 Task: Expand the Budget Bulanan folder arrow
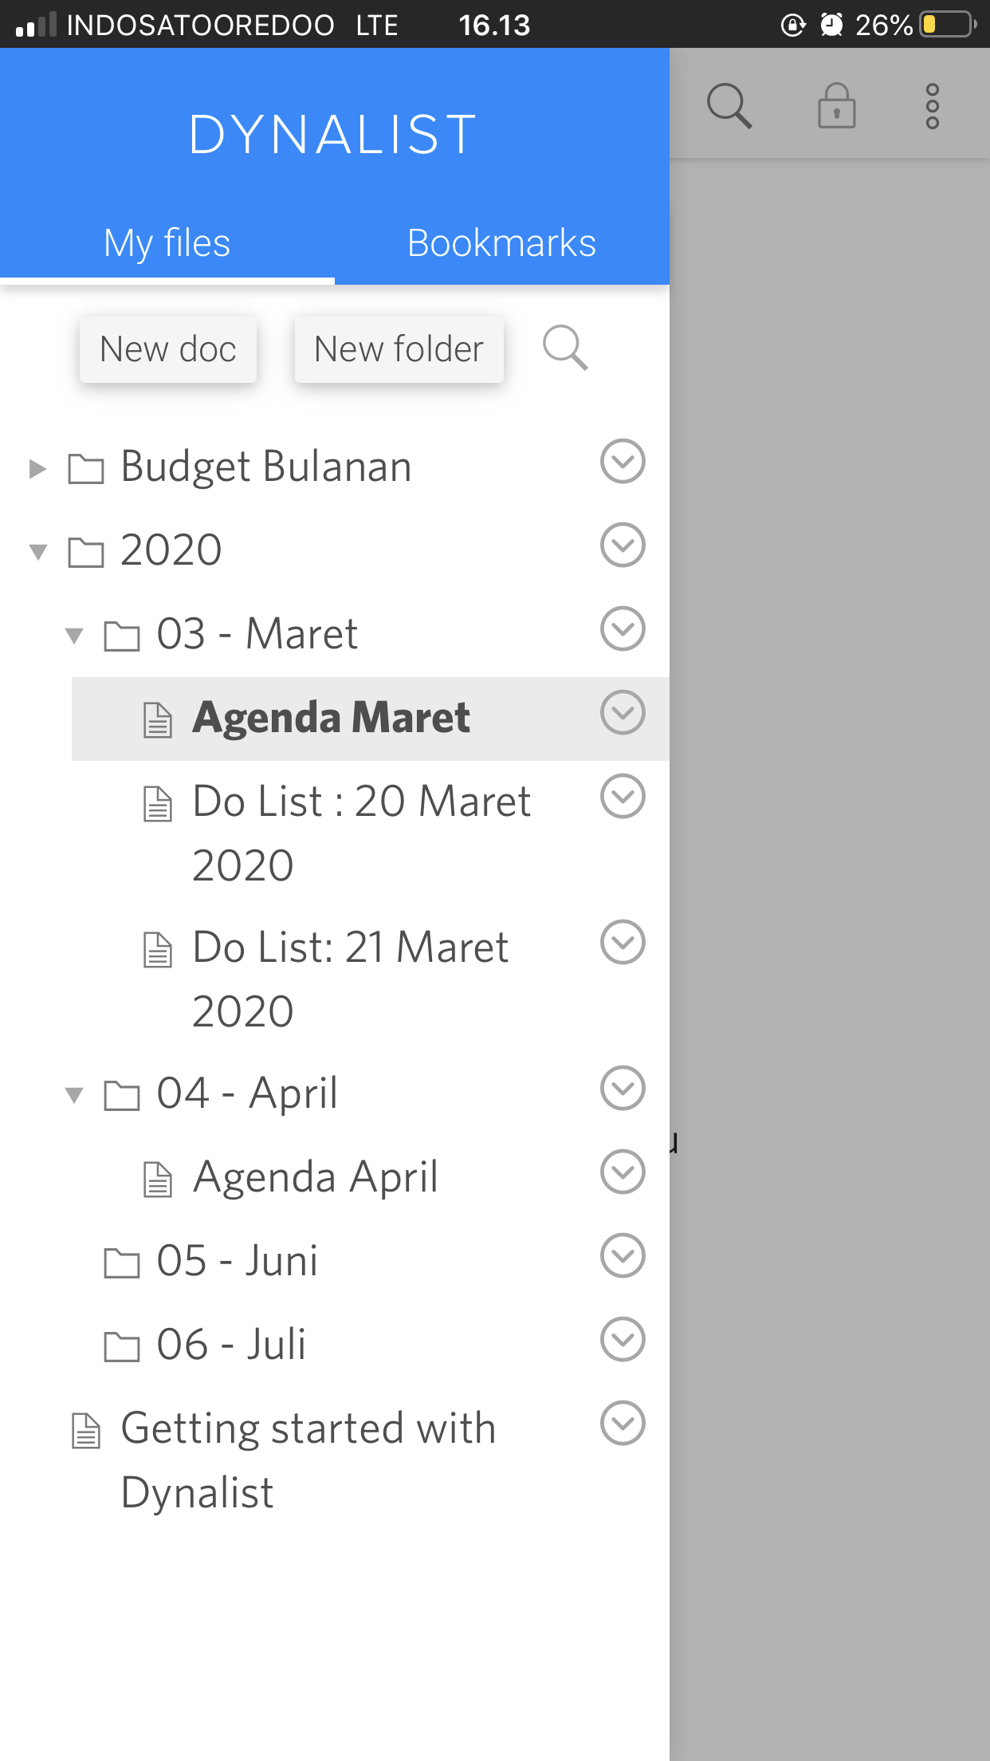(x=37, y=468)
